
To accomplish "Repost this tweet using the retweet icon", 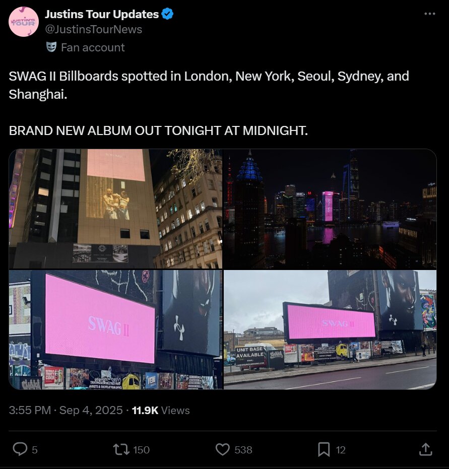I will (121, 449).
